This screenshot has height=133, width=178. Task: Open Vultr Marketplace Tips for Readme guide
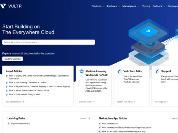coord(127,128)
